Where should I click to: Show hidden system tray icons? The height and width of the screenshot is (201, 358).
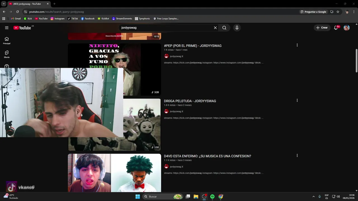coord(314,197)
